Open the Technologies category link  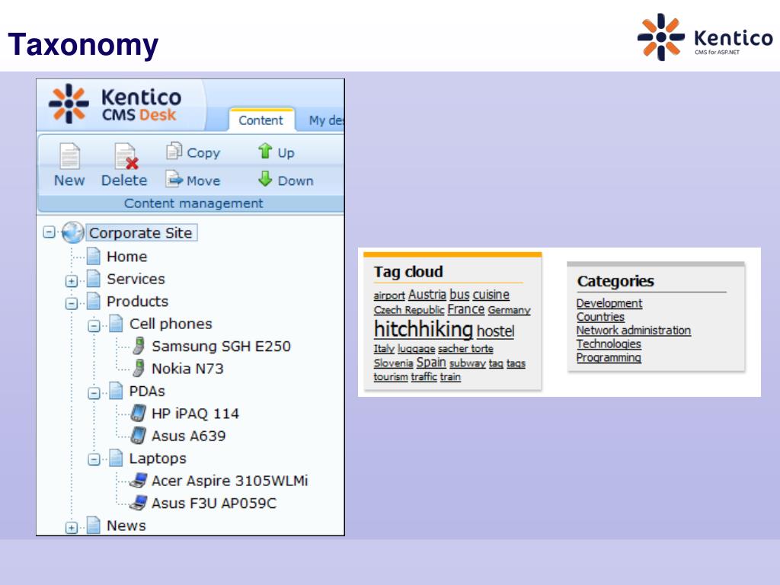pos(609,344)
